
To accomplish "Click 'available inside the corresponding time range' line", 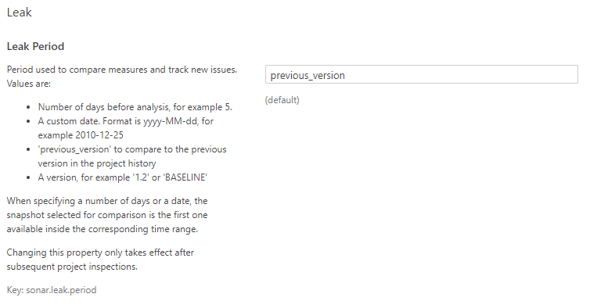I will click(x=103, y=229).
